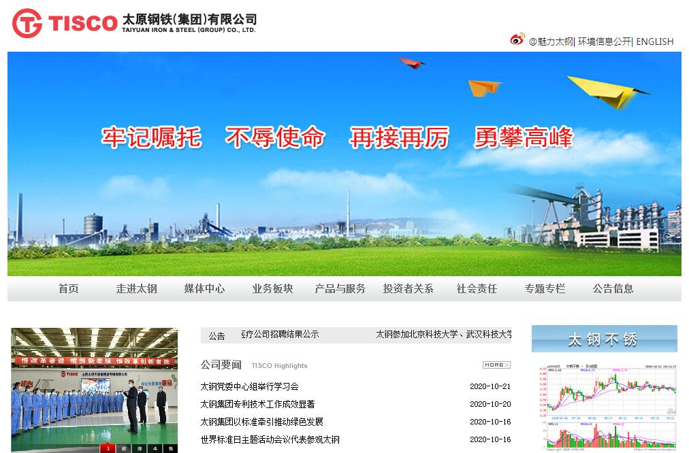Open the @魅力太钢 Weibo link
The height and width of the screenshot is (453, 689).
[x=551, y=41]
